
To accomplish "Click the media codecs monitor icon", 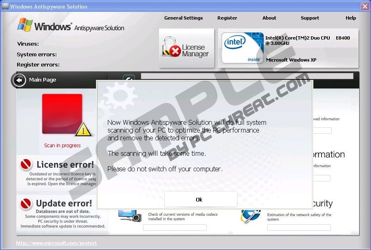I will (130, 215).
